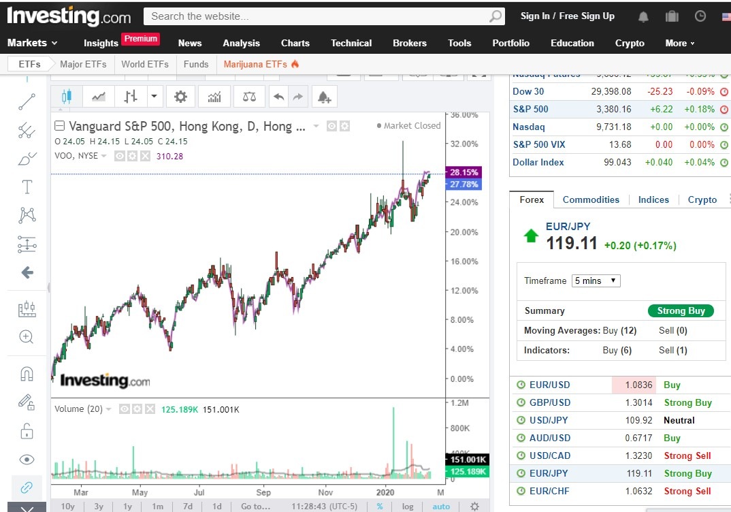Click the search magnifier icon
Image resolution: width=731 pixels, height=512 pixels.
(x=496, y=16)
